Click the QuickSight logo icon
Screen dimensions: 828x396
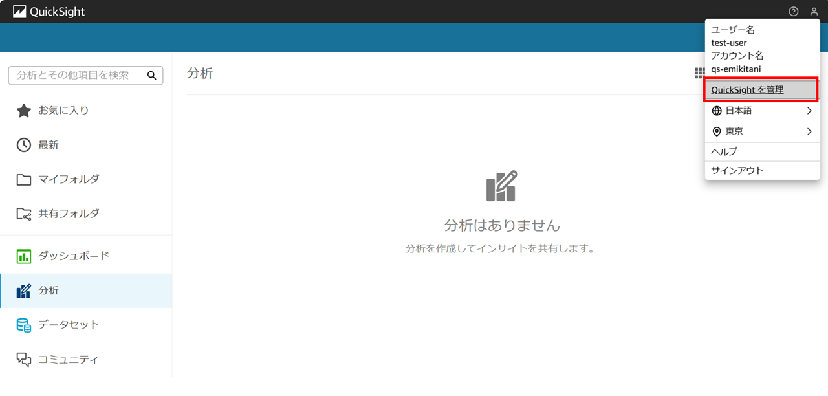click(19, 12)
